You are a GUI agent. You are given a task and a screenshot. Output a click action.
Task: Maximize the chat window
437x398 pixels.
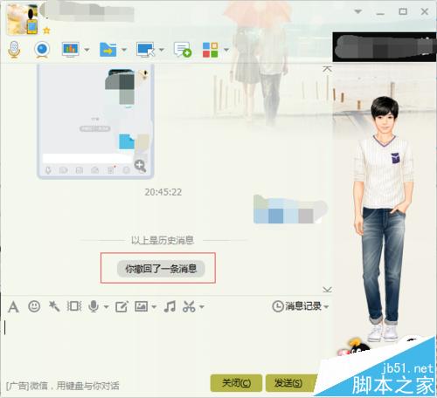tap(403, 11)
